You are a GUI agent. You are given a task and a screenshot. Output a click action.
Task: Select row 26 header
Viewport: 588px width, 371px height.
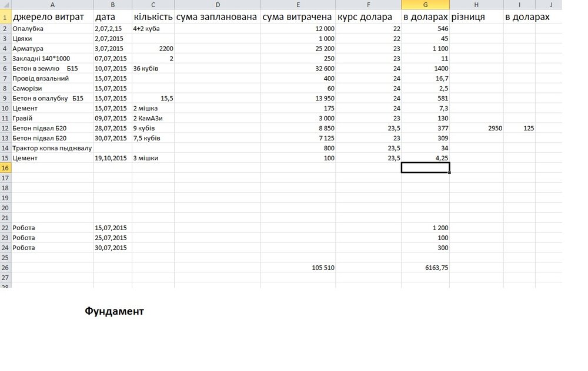click(x=5, y=268)
